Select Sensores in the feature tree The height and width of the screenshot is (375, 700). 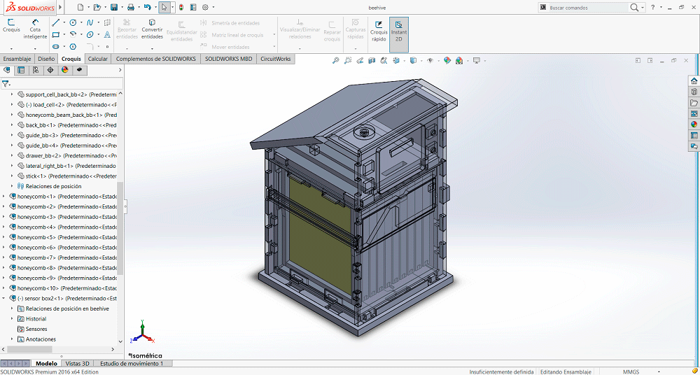tap(36, 329)
